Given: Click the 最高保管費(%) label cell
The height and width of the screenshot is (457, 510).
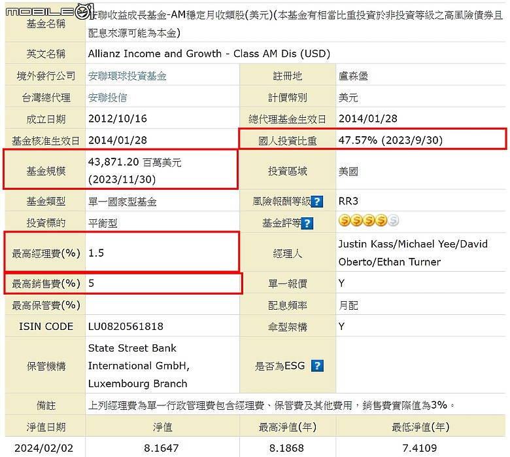Looking at the screenshot, I should [45, 306].
